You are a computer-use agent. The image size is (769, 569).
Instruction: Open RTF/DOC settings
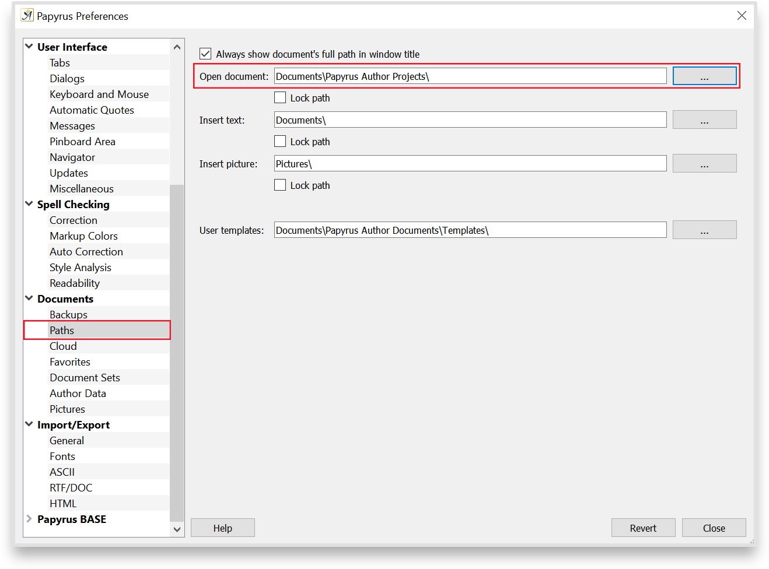coord(71,488)
